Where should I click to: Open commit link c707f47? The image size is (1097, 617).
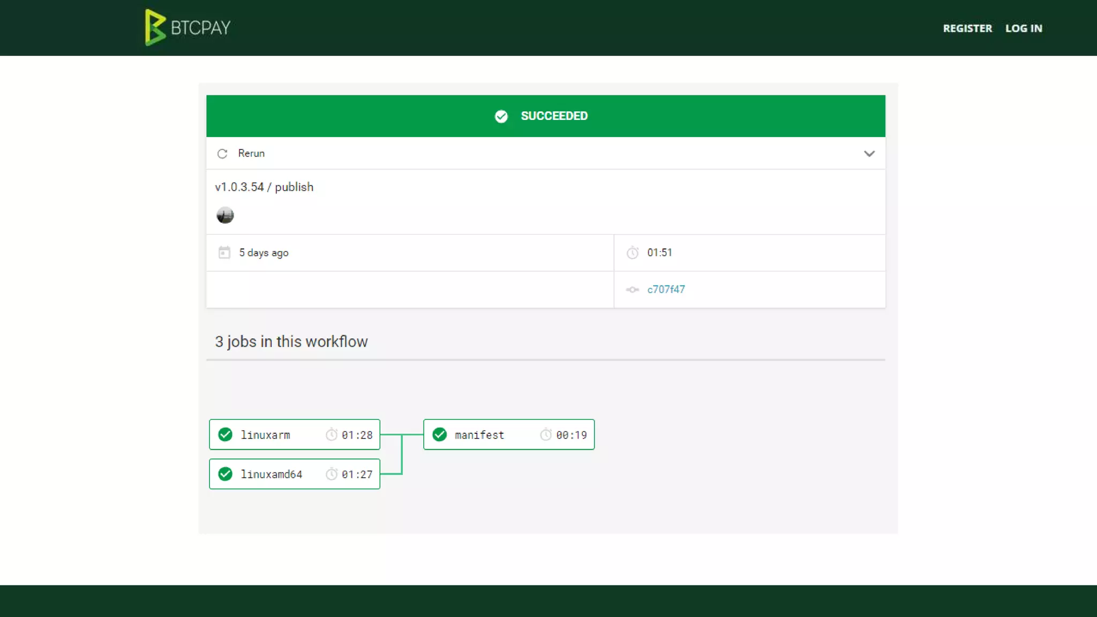point(666,289)
